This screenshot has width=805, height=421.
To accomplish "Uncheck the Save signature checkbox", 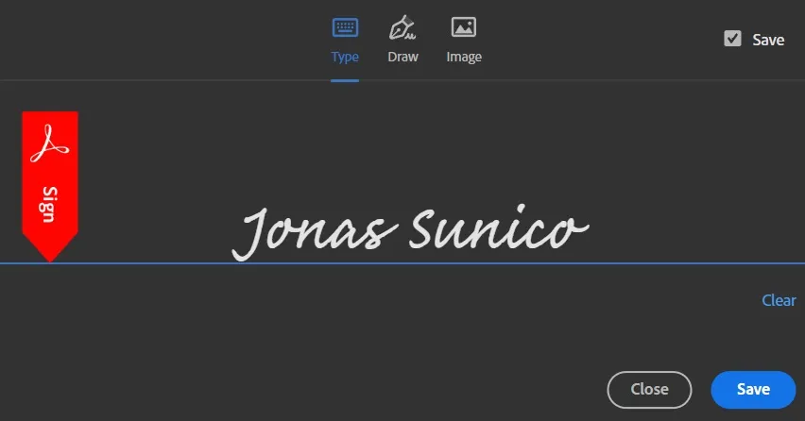I will click(x=732, y=39).
